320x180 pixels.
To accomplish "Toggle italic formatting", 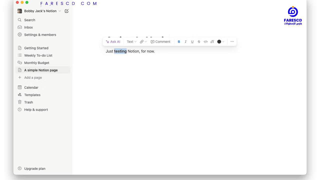I will click(185, 42).
